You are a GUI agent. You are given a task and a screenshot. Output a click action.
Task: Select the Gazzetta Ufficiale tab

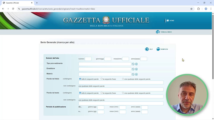coord(18,3)
